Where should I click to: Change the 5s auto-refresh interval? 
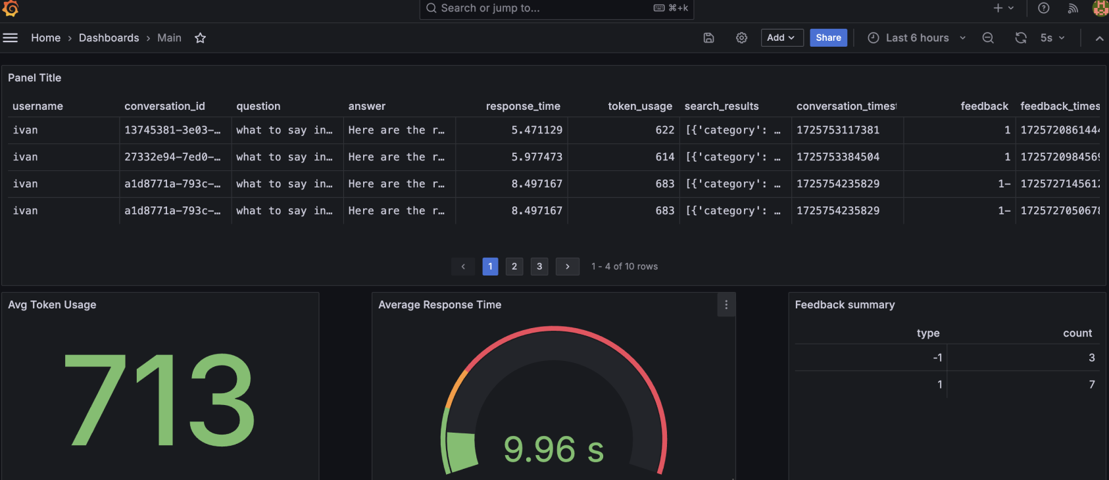[1052, 38]
